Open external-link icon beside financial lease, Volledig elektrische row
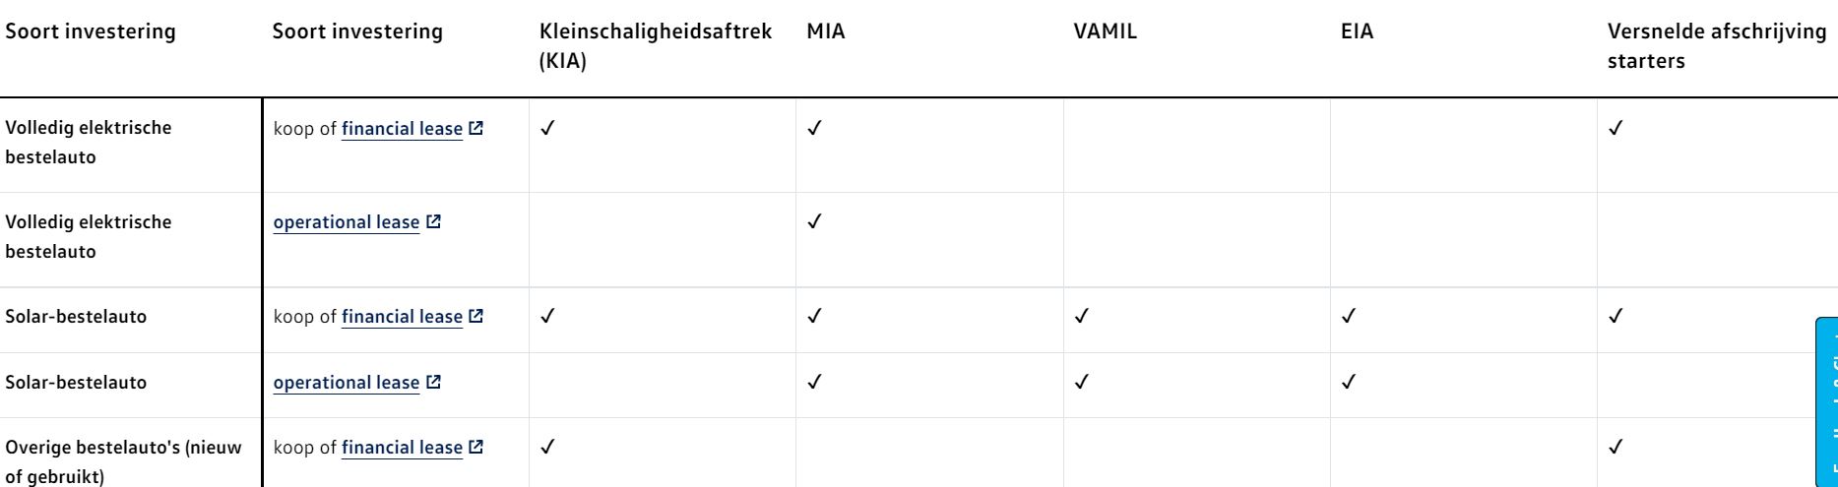1838x487 pixels. [x=476, y=129]
